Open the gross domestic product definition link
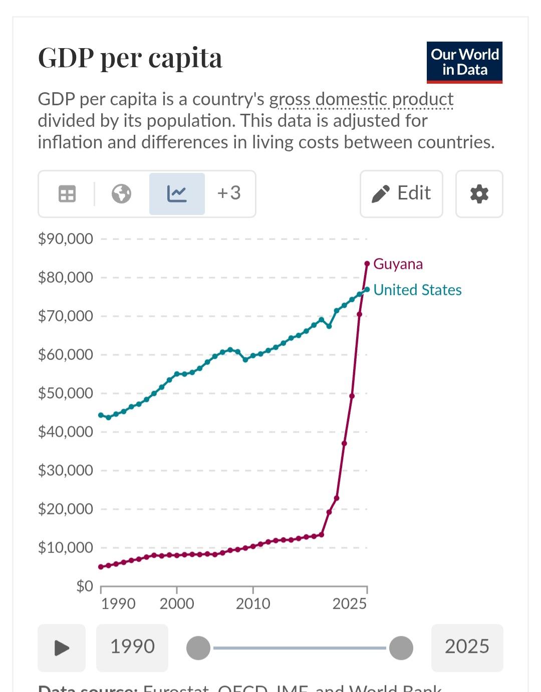This screenshot has width=541, height=692. 361,99
